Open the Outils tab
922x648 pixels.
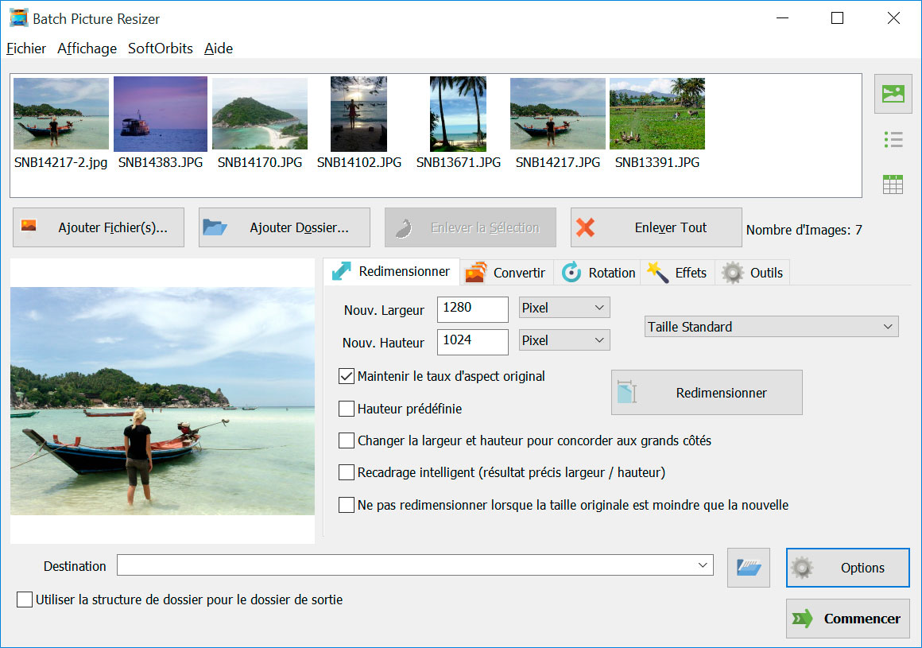(753, 273)
